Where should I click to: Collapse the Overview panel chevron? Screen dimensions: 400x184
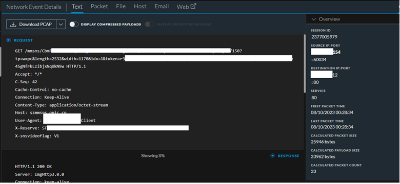314,19
